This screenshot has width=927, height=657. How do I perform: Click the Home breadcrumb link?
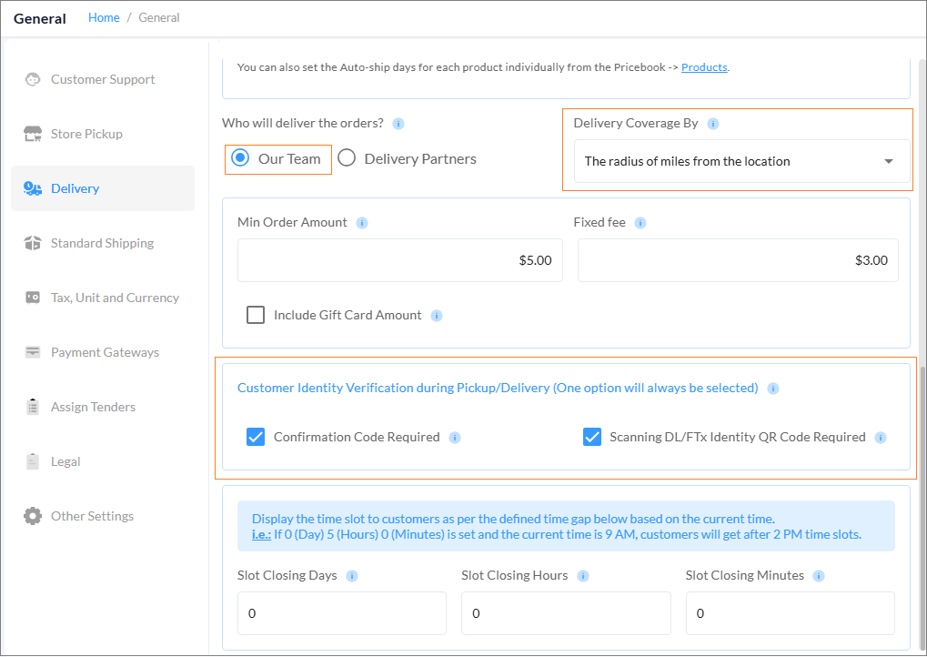point(104,17)
